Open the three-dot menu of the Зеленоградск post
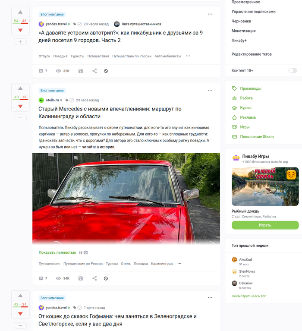Screen dimensions: 302x331 (x=210, y=298)
